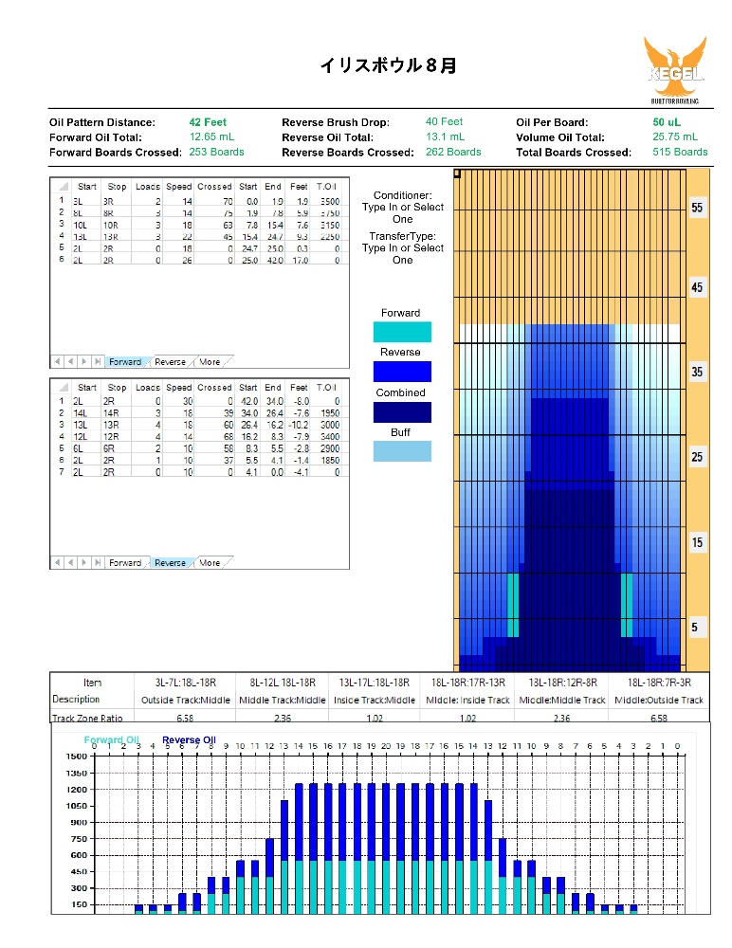732x948 pixels.
Task: Click the light blue Buff color swatch
Action: tap(402, 451)
